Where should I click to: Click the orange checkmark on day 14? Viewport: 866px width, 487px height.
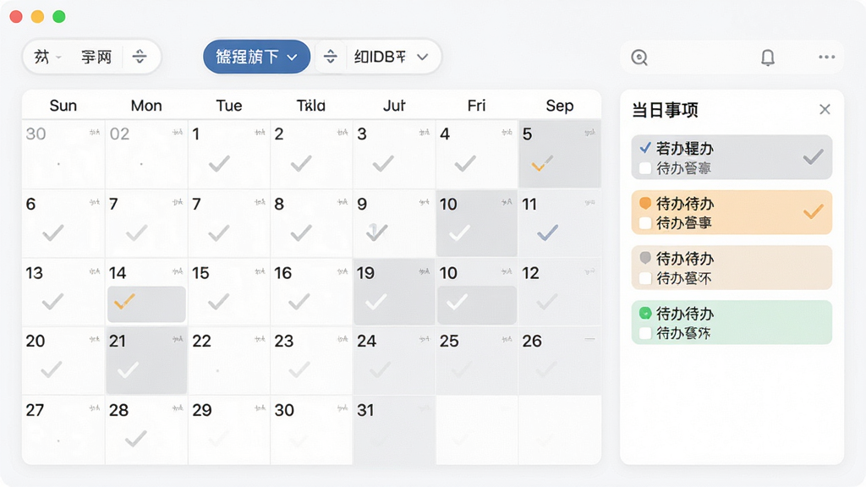point(124,302)
